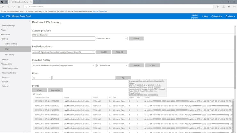Click the Provider column header
This screenshot has width=237, height=133.
[x=67, y=97]
